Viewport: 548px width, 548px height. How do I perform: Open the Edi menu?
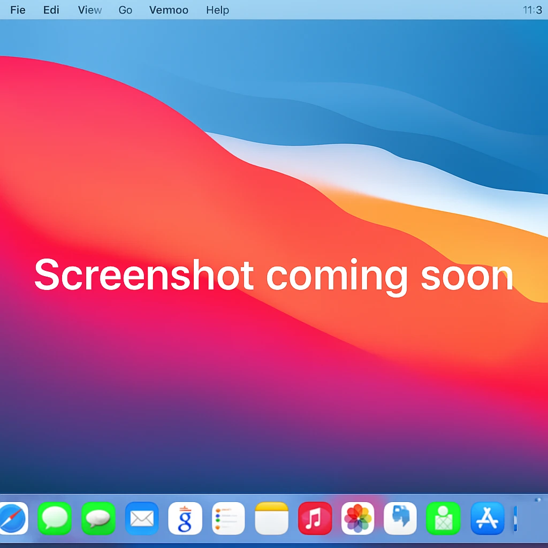(51, 10)
